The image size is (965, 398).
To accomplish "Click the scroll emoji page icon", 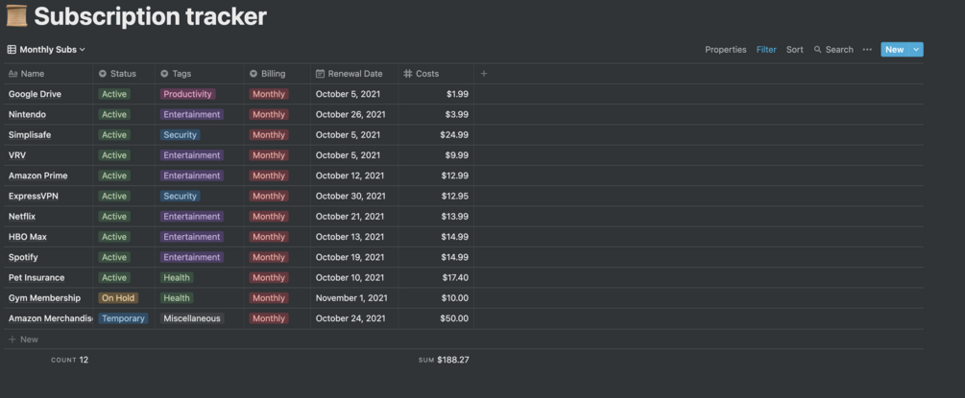I will coord(16,16).
